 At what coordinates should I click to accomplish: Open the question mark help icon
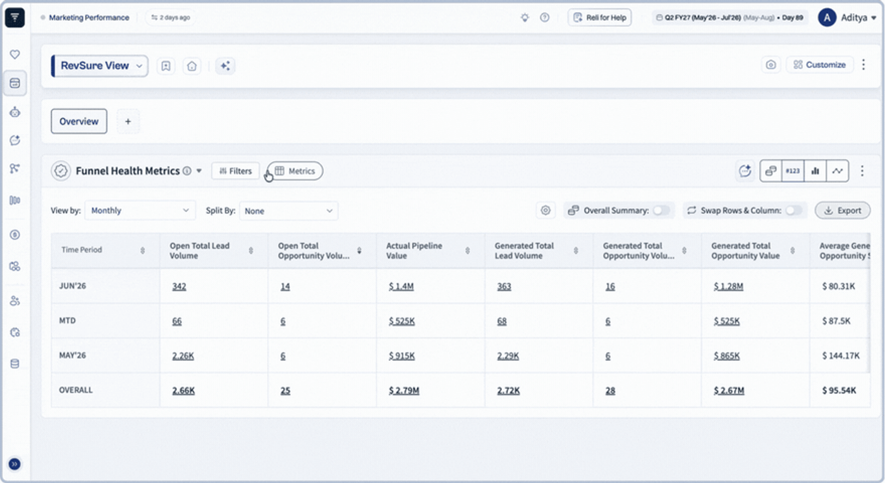tap(544, 18)
